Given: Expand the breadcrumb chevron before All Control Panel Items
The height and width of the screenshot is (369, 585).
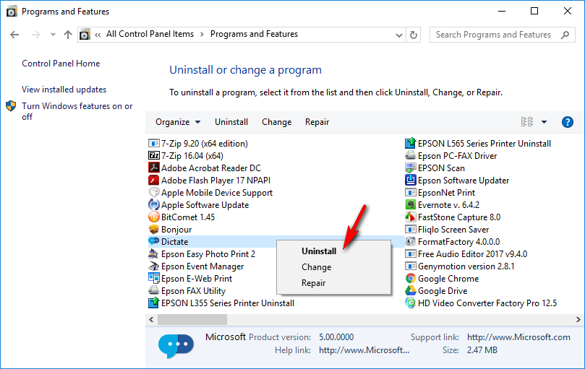Looking at the screenshot, I should (x=98, y=35).
